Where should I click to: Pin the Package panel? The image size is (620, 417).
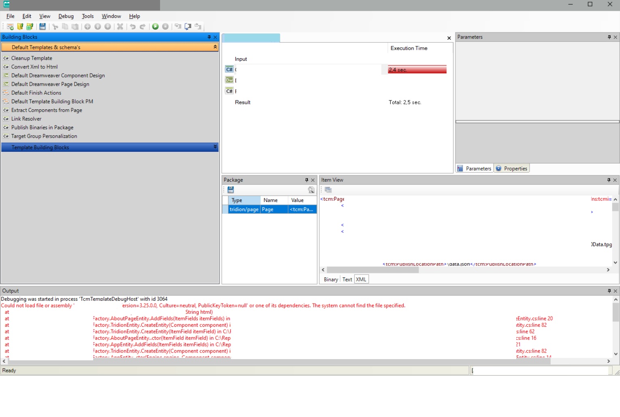click(307, 180)
